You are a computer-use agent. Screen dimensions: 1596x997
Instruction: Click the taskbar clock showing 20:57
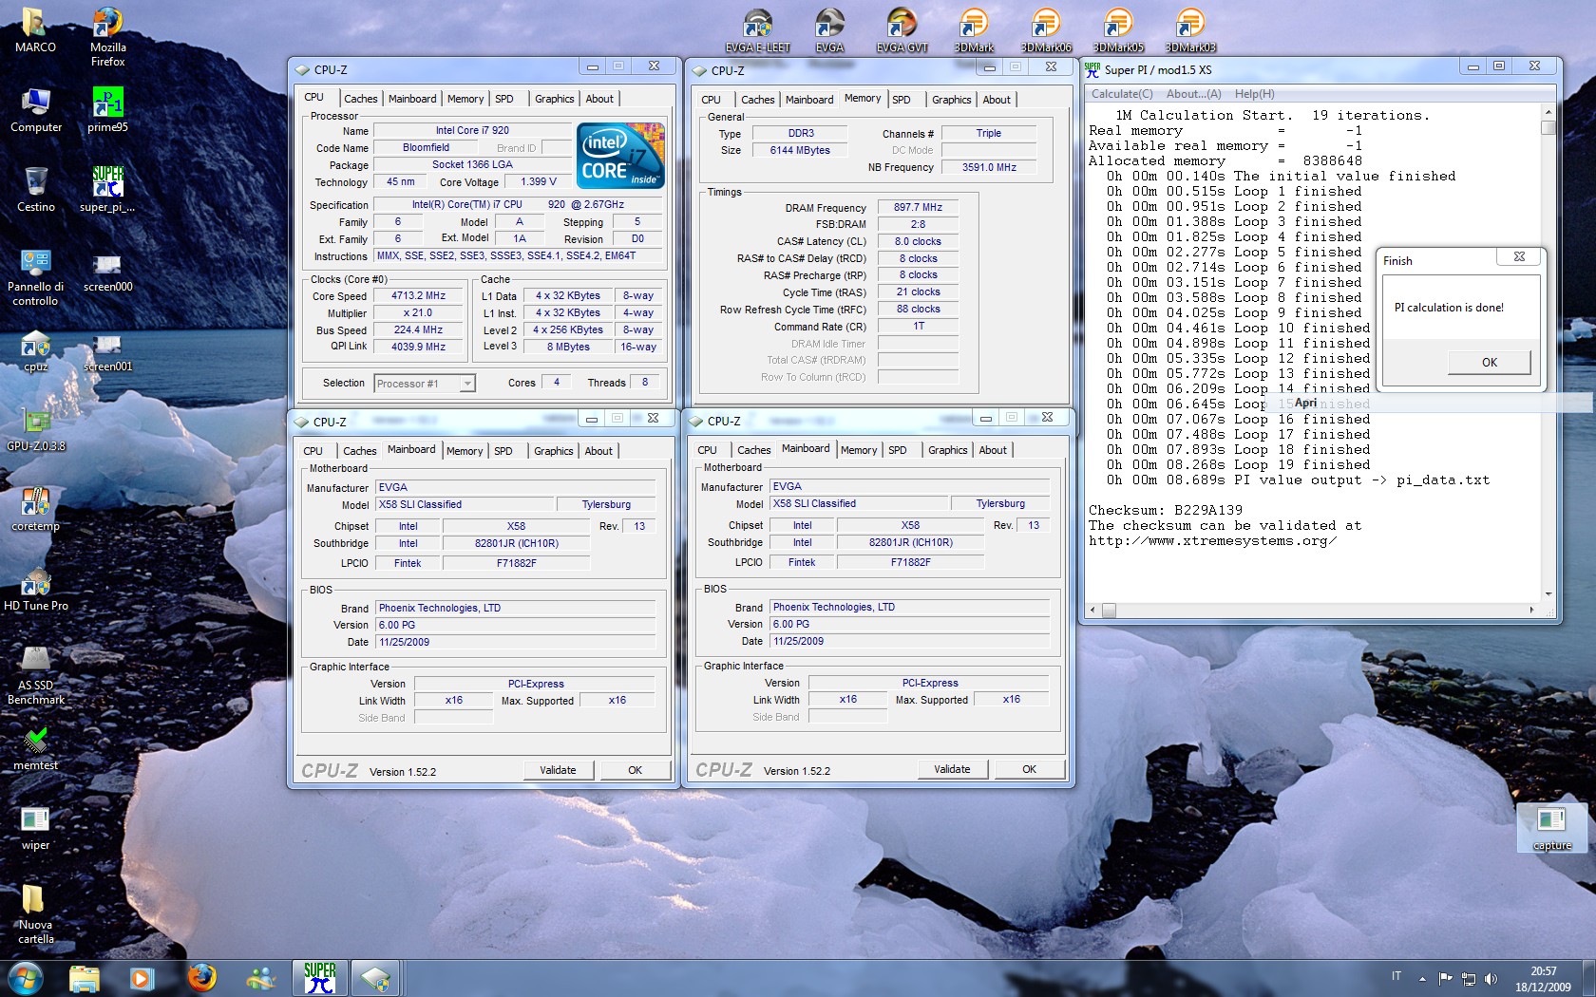(x=1543, y=979)
